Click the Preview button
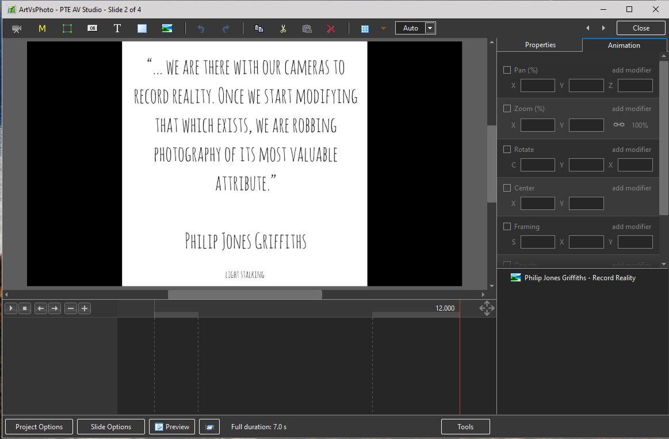Image resolution: width=669 pixels, height=439 pixels. [172, 427]
